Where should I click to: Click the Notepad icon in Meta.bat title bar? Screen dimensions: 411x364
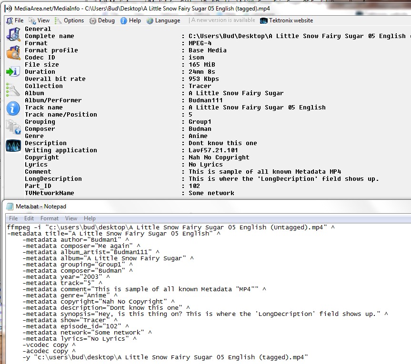point(10,207)
